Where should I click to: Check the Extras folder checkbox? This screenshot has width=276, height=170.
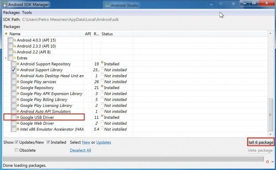point(10,58)
